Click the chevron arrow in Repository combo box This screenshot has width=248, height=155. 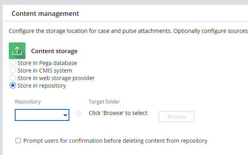[x=65, y=115]
